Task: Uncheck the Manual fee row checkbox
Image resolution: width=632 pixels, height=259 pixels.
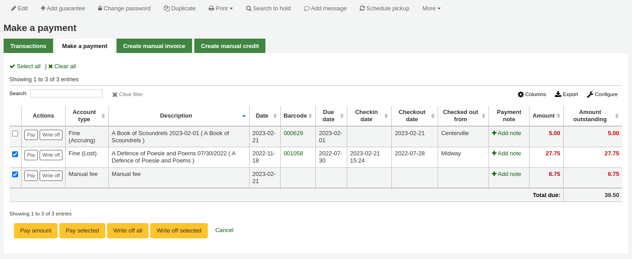Action: click(x=15, y=175)
